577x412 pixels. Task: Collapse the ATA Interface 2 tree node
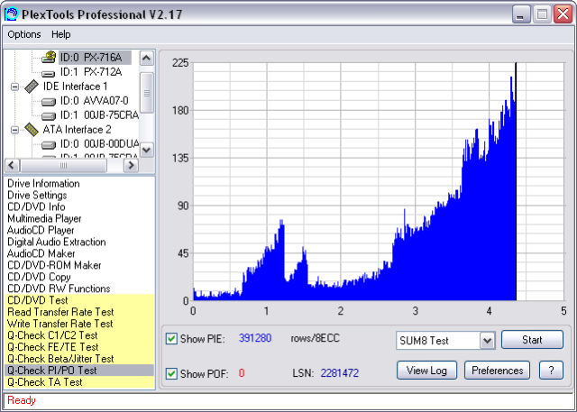(14, 129)
